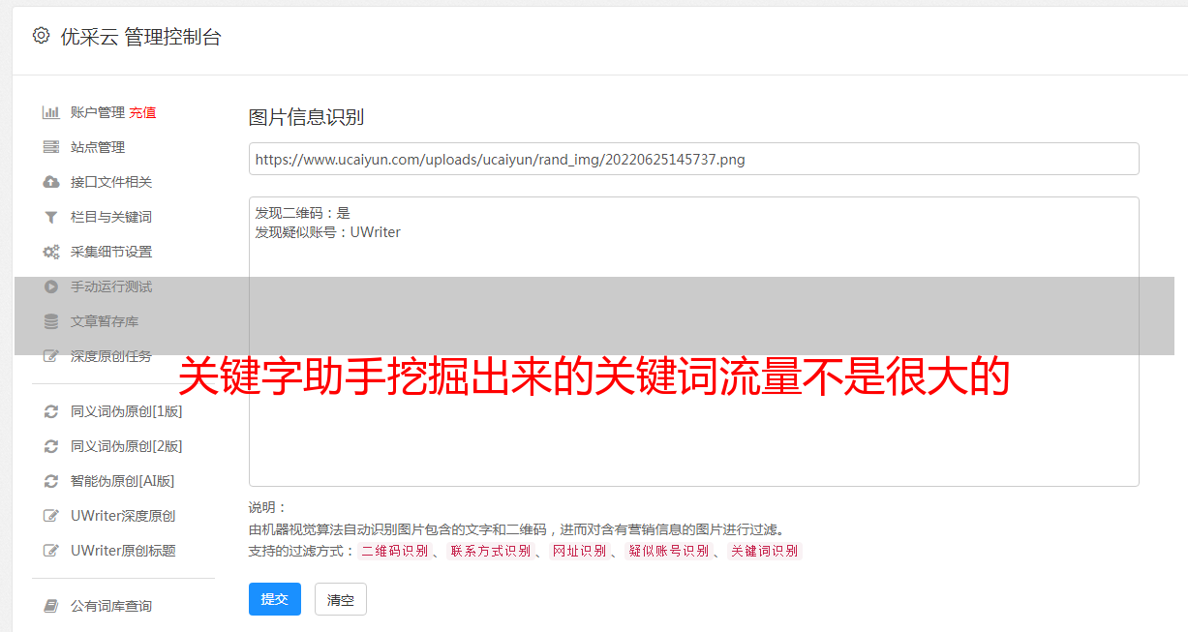This screenshot has width=1188, height=632.
Task: Click the edit icon for 深度原创任务
Action: pos(51,356)
